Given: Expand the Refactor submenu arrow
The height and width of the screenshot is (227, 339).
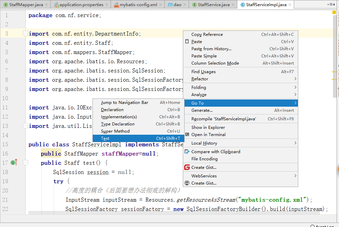Looking at the screenshot, I should 295,79.
